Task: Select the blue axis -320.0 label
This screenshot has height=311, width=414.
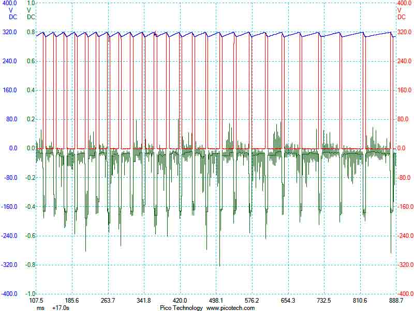Action: [9, 264]
